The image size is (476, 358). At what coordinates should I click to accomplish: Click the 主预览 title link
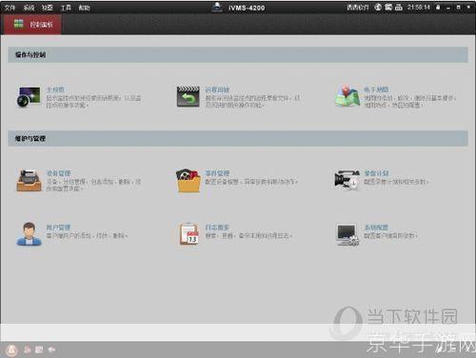55,89
